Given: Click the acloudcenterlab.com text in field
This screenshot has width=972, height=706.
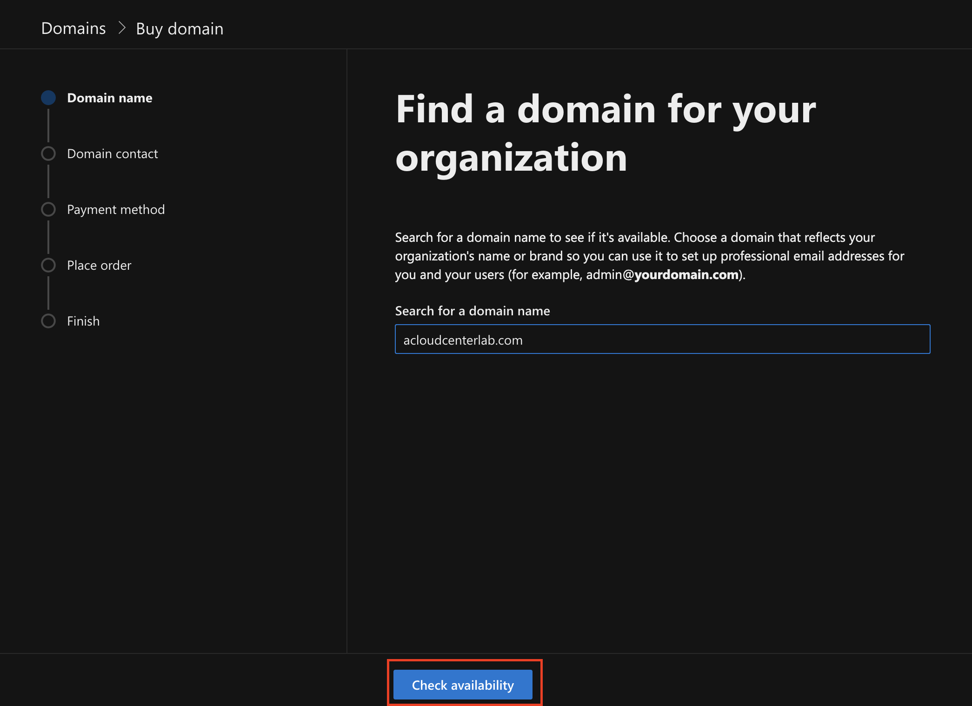Looking at the screenshot, I should click(463, 340).
